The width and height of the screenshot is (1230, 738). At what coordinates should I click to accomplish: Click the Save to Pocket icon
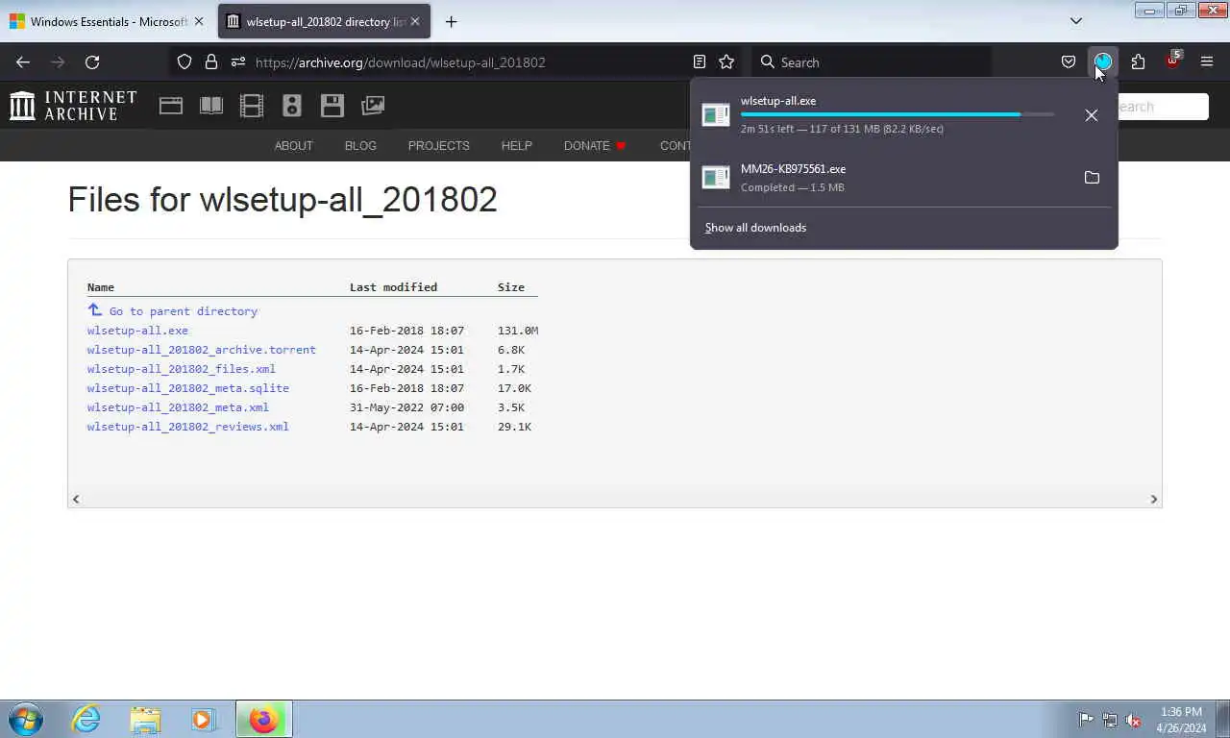(x=1069, y=62)
